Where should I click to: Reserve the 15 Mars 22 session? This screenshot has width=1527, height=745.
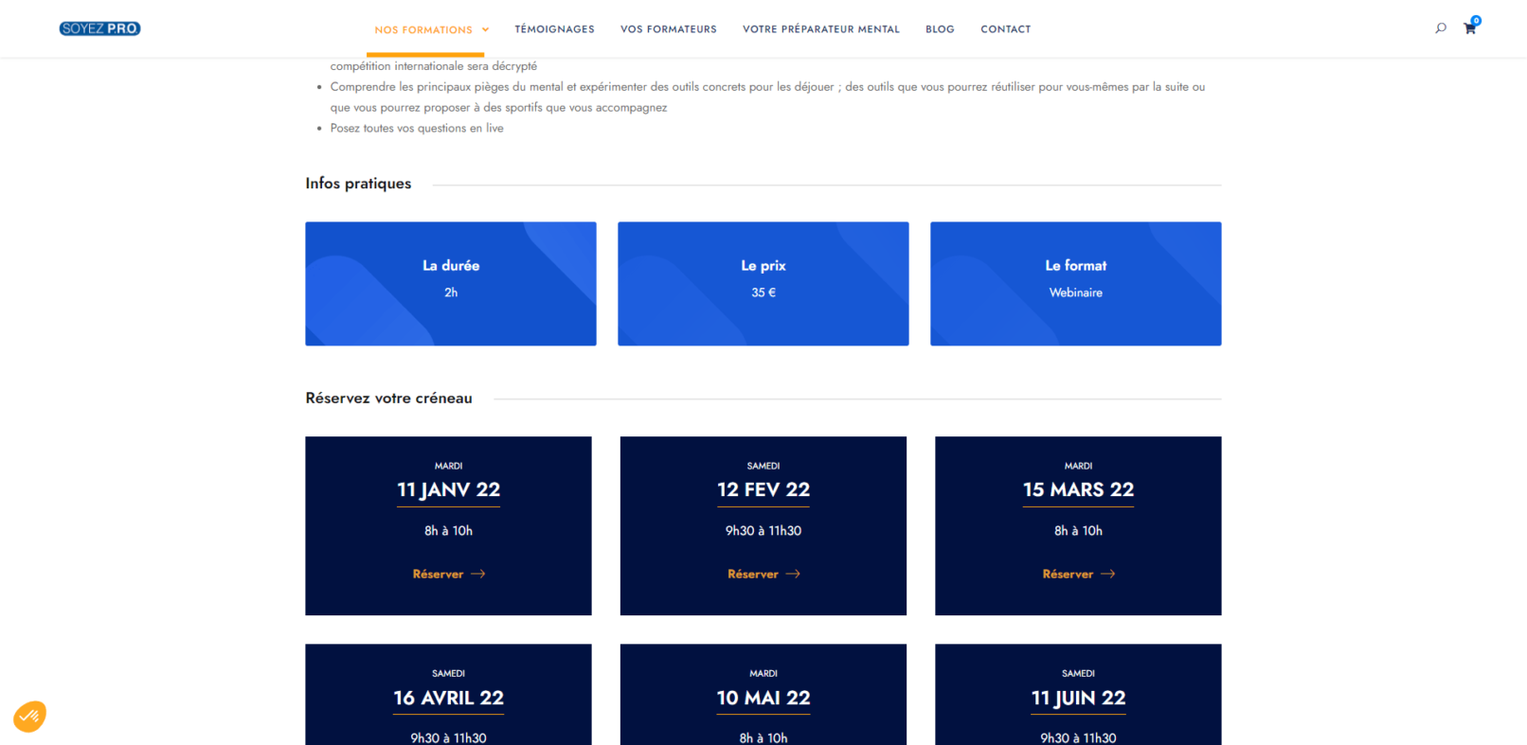(x=1068, y=574)
